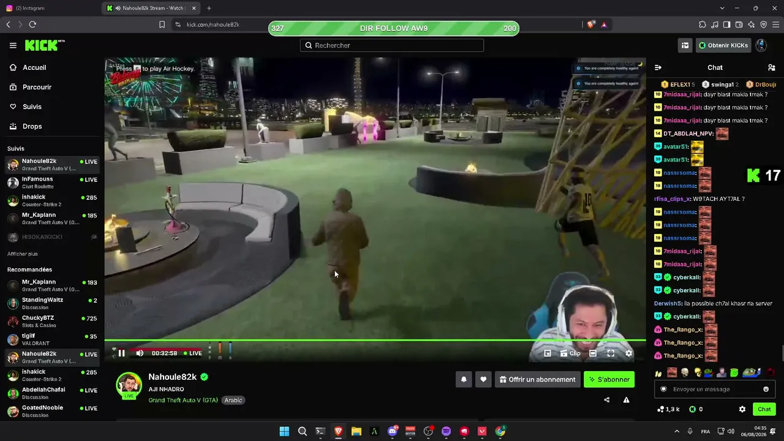Reload the page with refresh icon
This screenshot has width=784, height=441.
coord(32,24)
